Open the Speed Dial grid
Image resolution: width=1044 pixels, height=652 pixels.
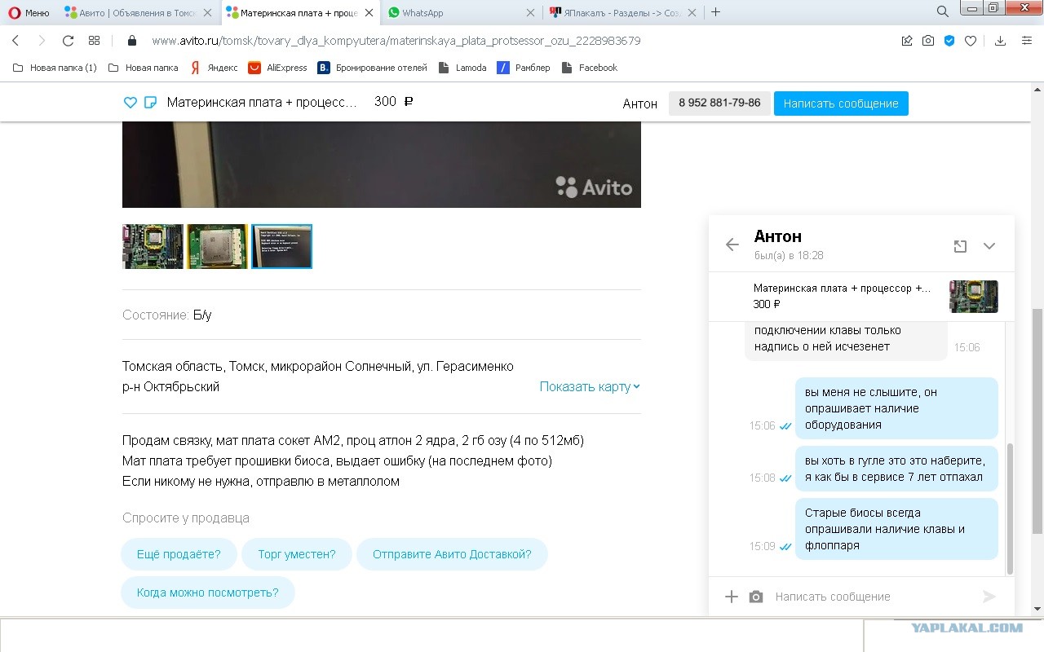coord(94,41)
